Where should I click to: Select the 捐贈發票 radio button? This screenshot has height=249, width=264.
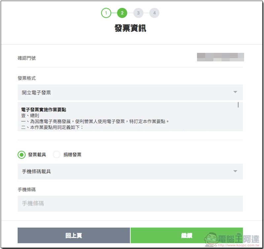[56, 154]
